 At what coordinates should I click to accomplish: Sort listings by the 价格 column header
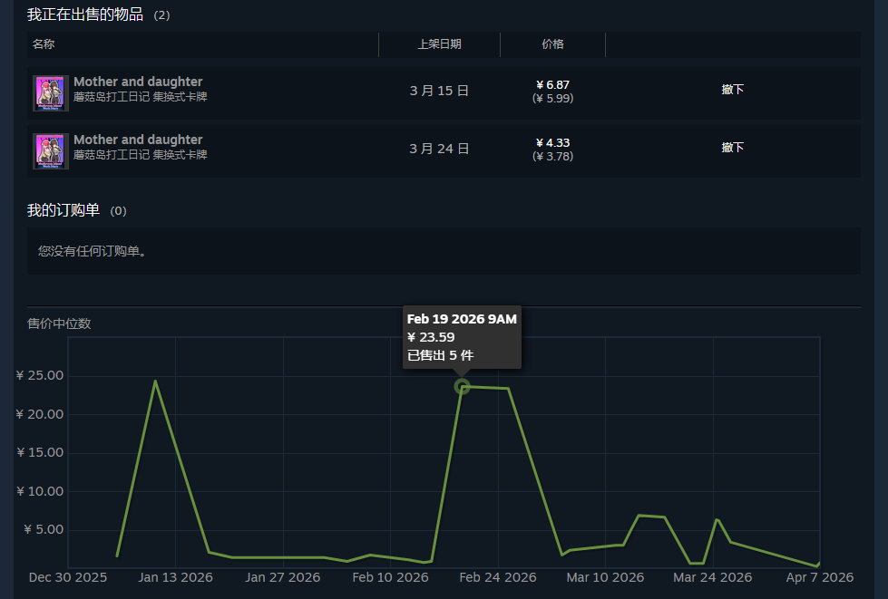(552, 44)
